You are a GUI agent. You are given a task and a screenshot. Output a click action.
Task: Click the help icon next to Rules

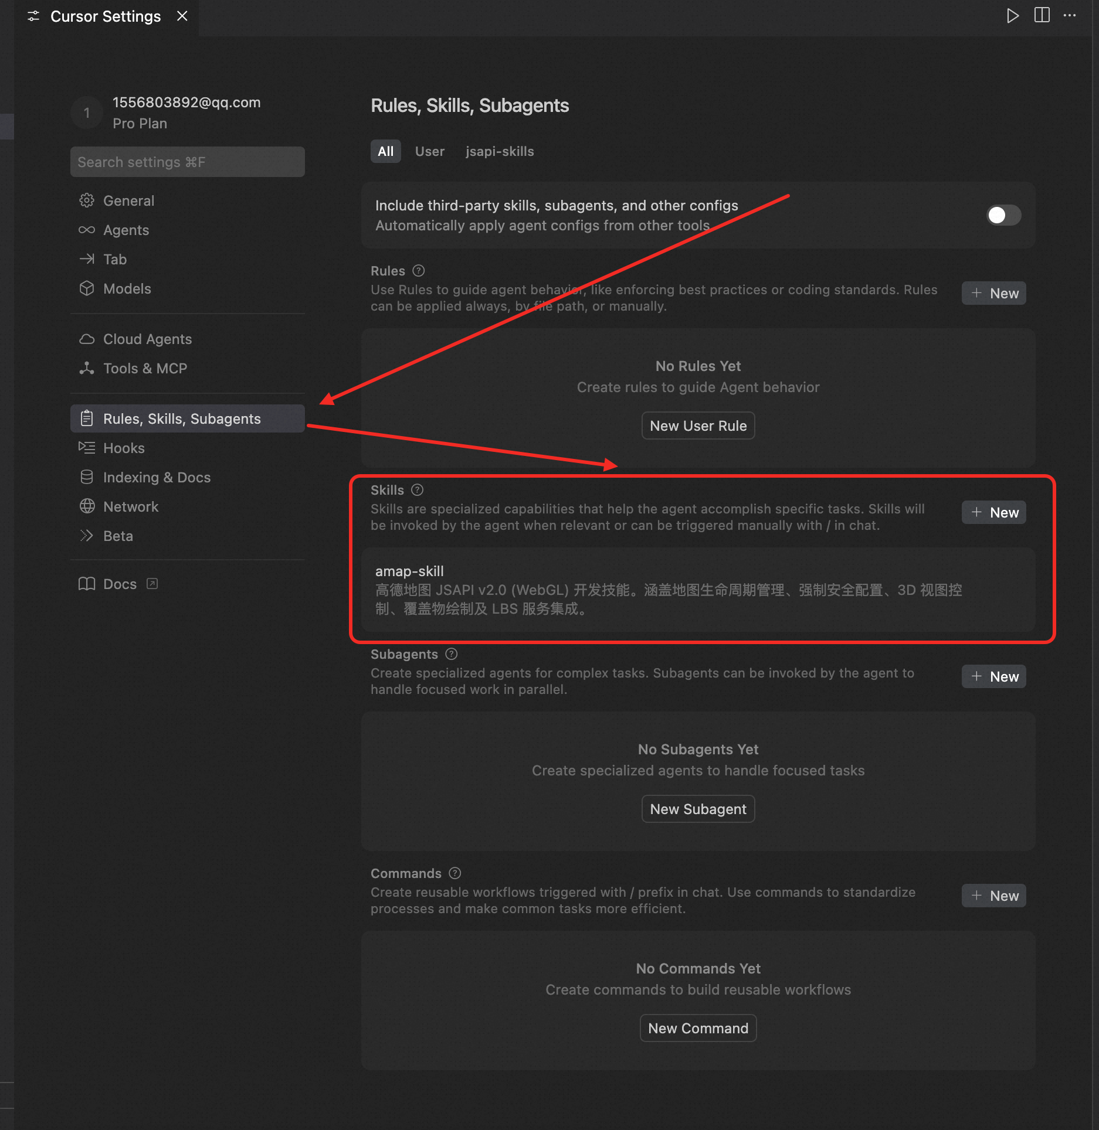click(x=418, y=271)
